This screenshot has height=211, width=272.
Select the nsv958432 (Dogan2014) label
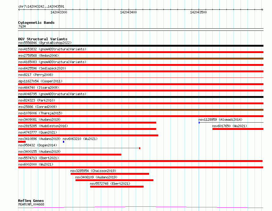coord(38,145)
